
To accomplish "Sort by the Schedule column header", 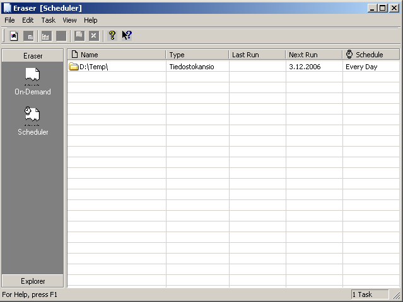I will (371, 55).
